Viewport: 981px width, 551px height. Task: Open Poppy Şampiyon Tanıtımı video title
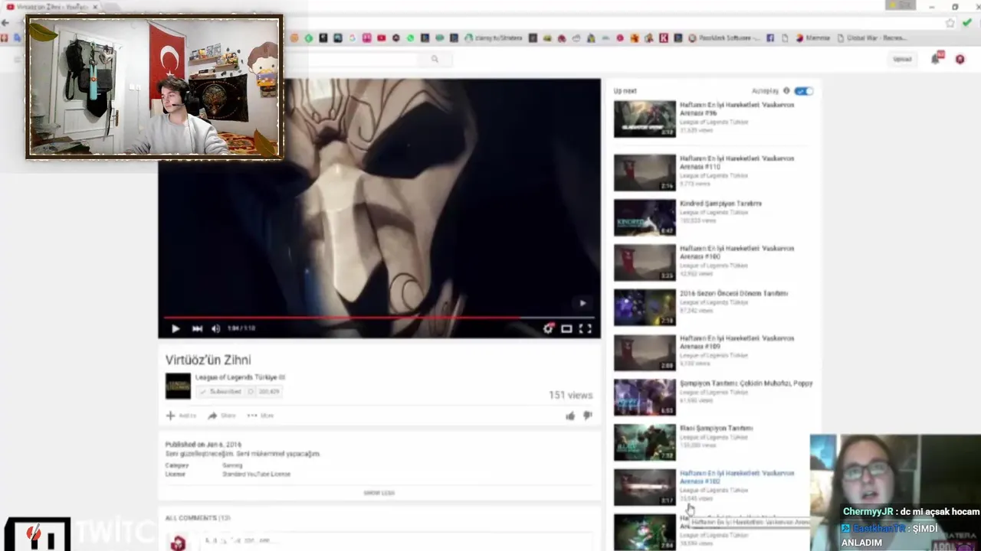(x=746, y=383)
